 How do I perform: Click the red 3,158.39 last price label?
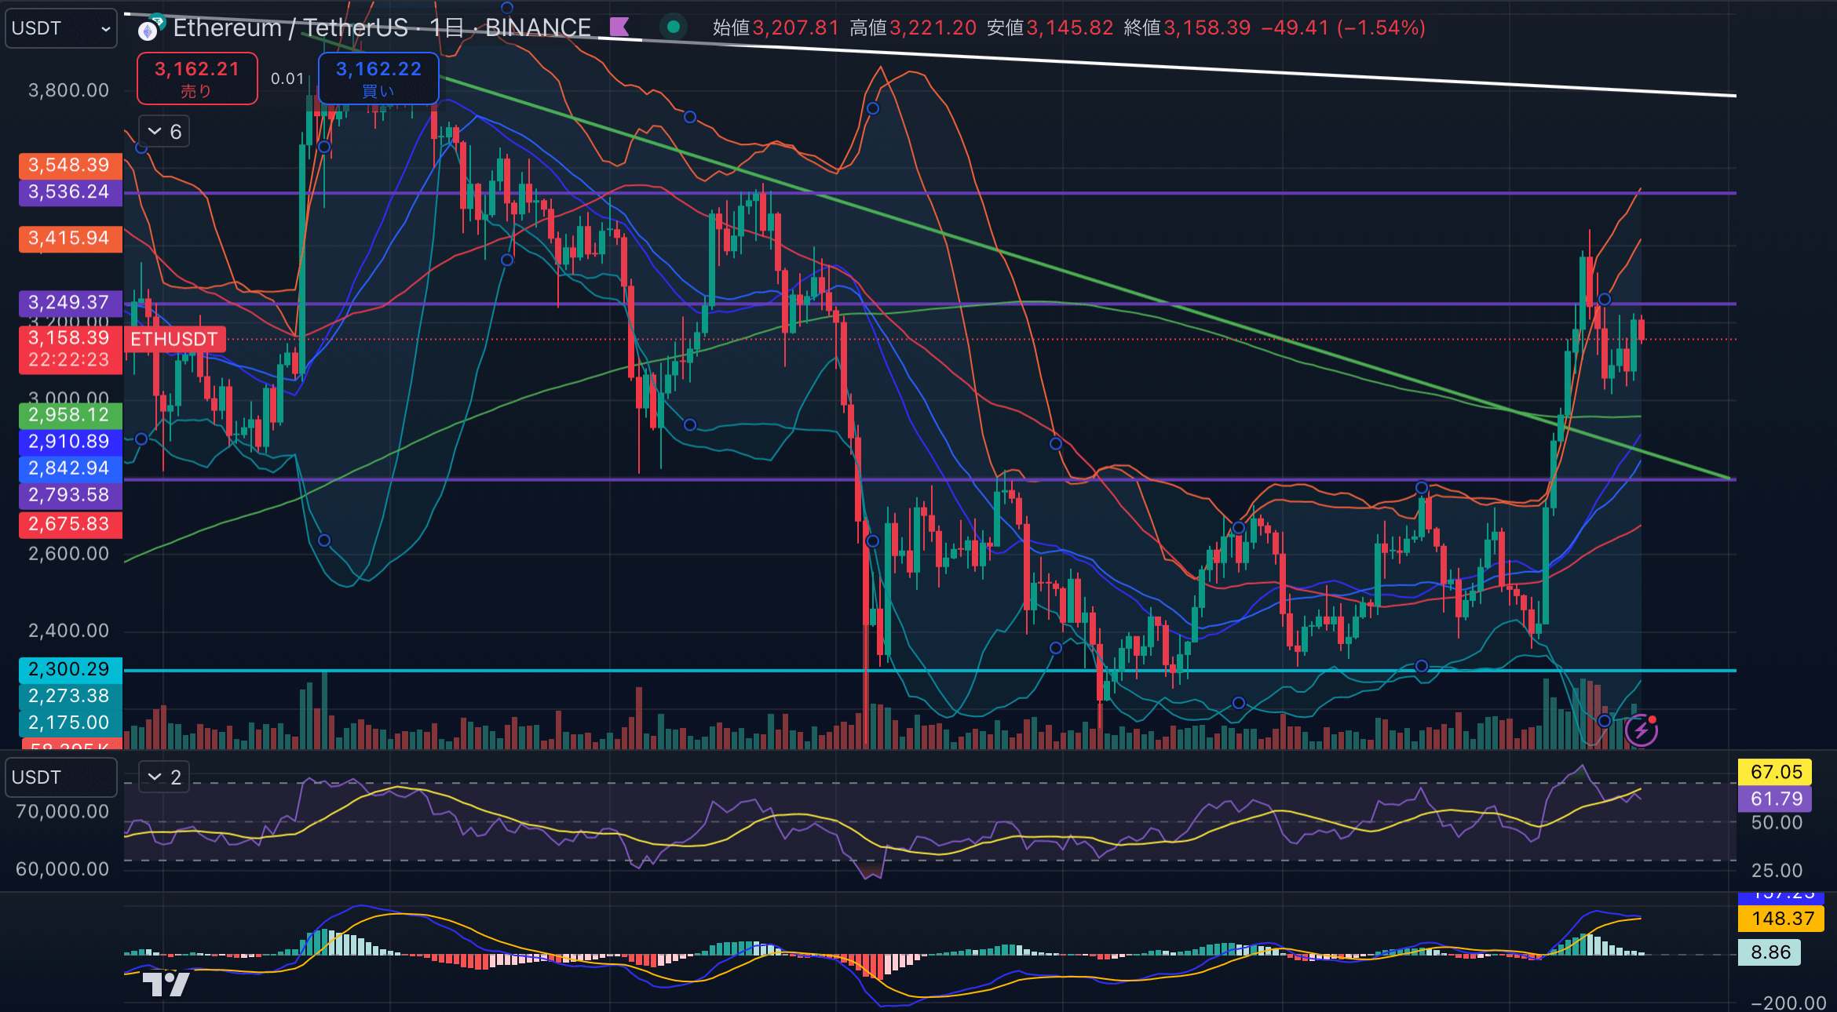[70, 349]
